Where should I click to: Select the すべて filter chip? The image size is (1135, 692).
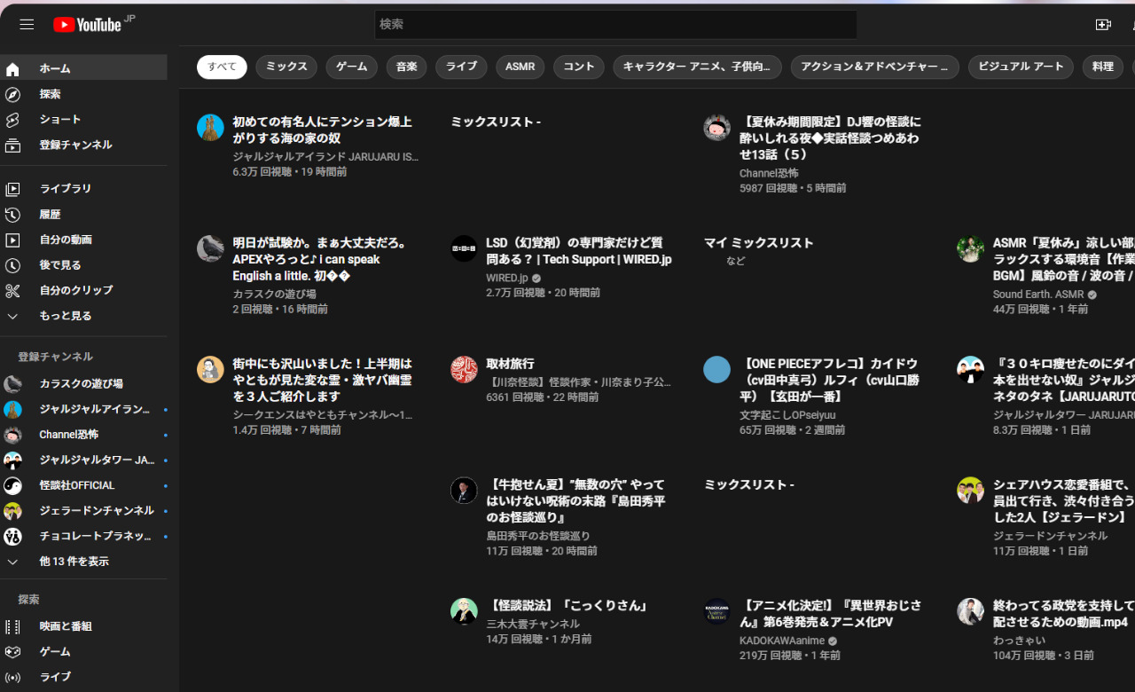click(x=222, y=67)
